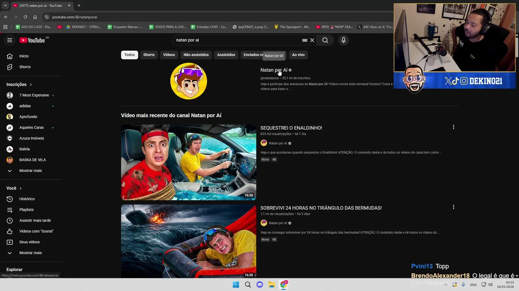The height and width of the screenshot is (291, 519).
Task: Click the address bar youtube.com/@natanporai
Action: [x=75, y=17]
